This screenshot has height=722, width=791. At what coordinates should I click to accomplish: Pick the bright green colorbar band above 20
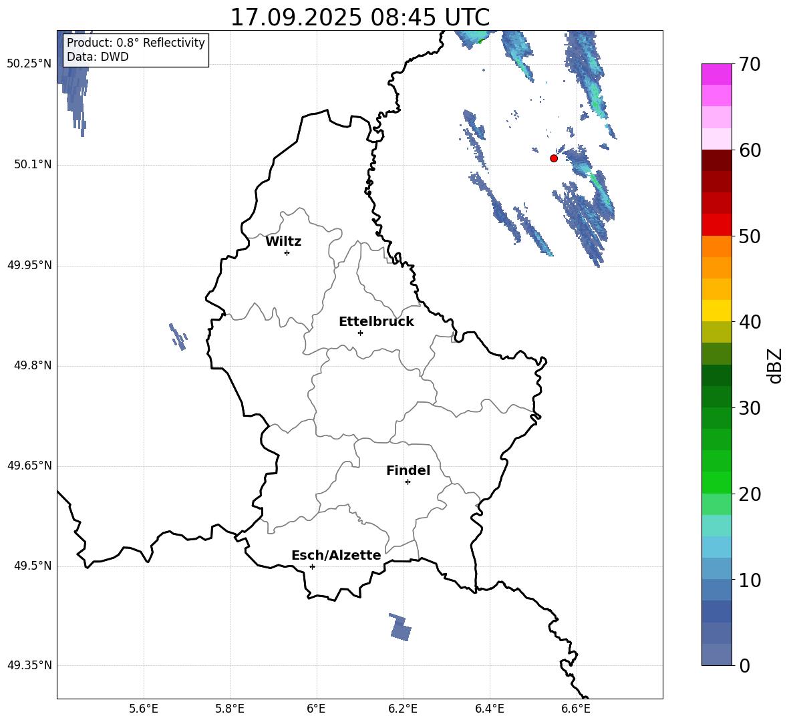[716, 482]
